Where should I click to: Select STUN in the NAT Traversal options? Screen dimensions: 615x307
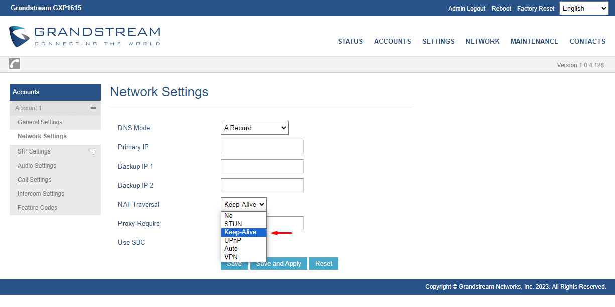233,223
